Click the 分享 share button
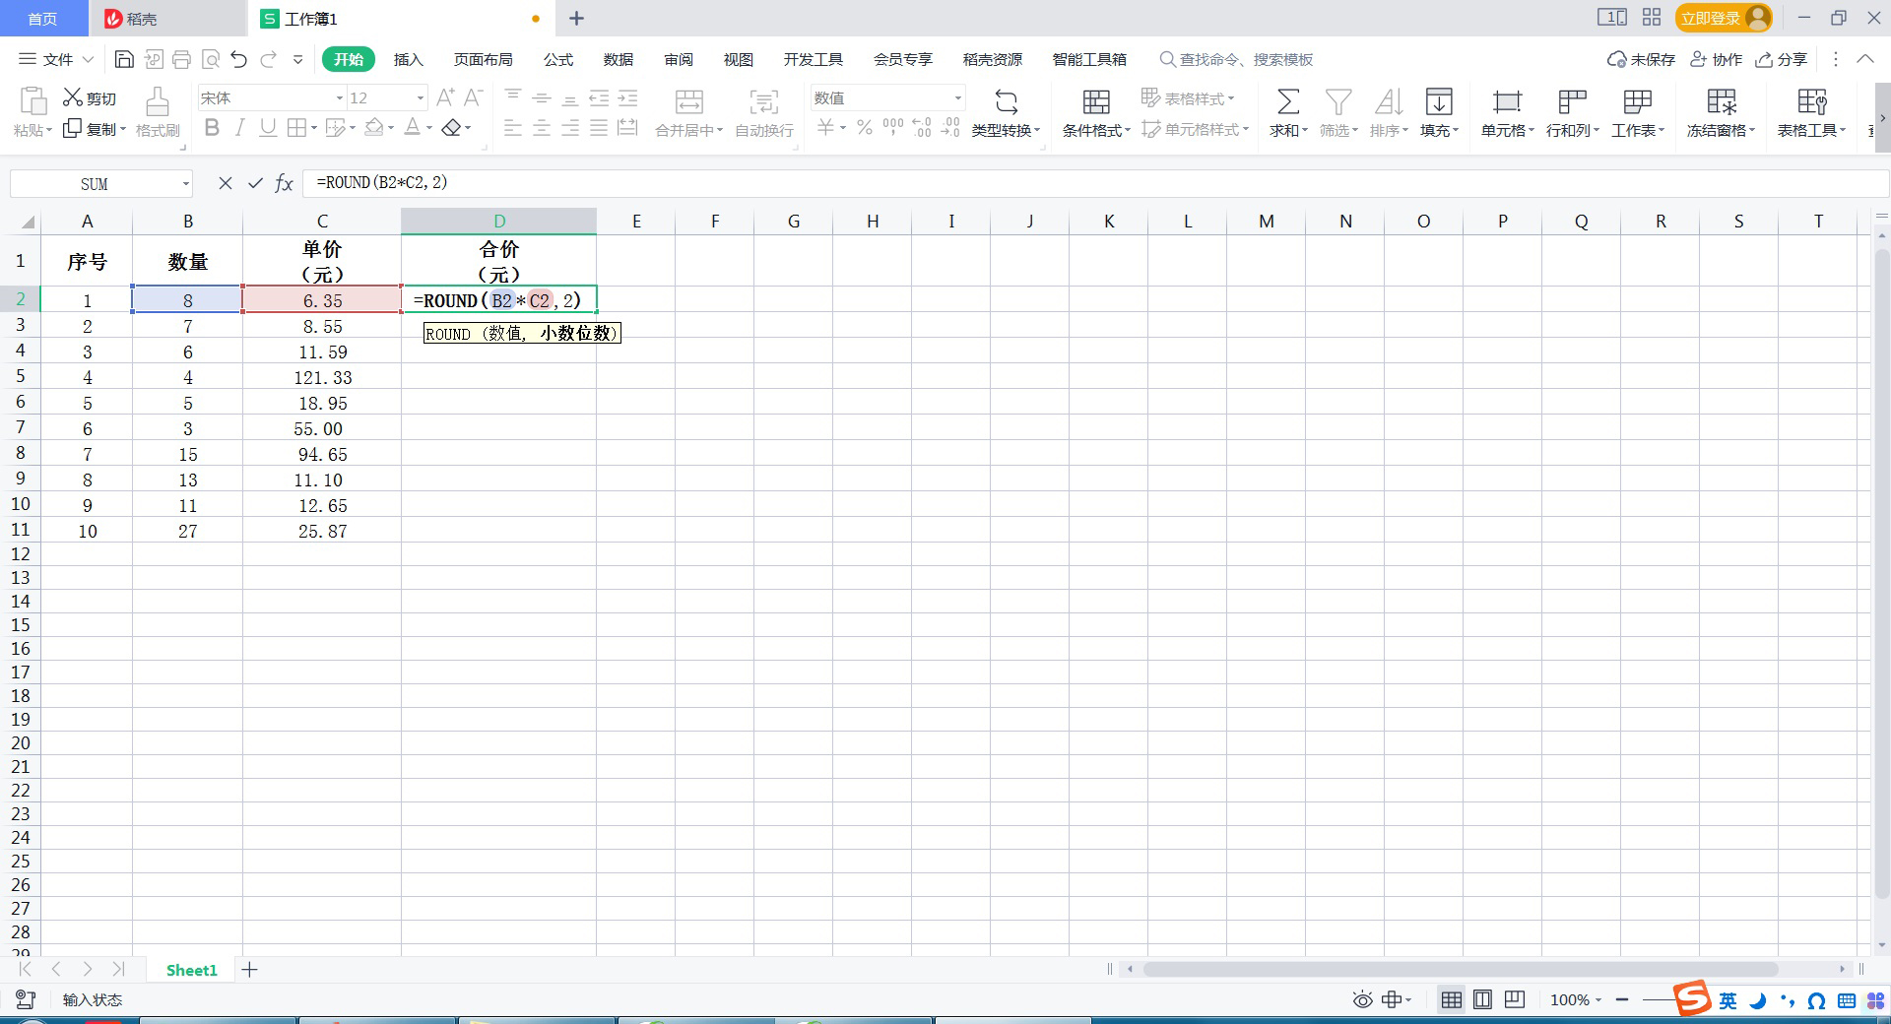The height and width of the screenshot is (1024, 1891). click(1782, 59)
